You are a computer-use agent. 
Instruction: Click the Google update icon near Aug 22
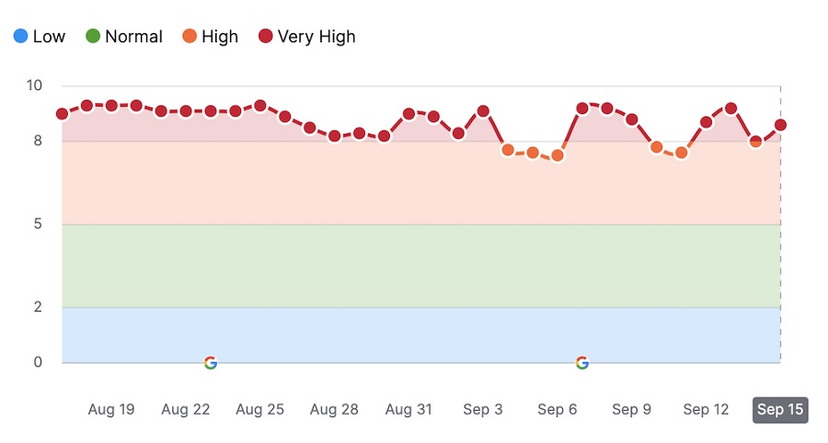211,363
